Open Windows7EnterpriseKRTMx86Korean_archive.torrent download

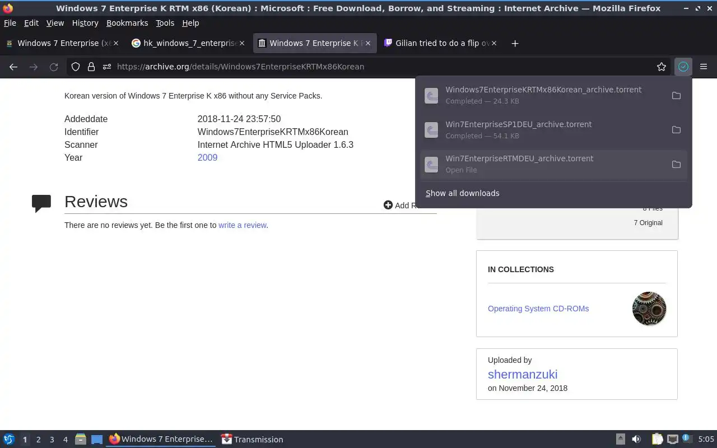[x=542, y=96]
